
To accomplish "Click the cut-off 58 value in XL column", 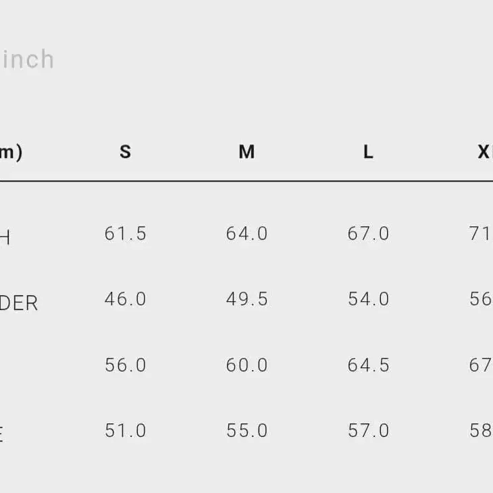I will pos(480,430).
